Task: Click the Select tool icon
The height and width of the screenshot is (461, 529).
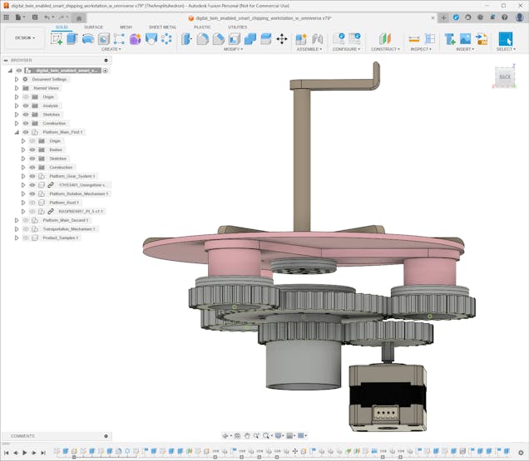Action: [505, 38]
